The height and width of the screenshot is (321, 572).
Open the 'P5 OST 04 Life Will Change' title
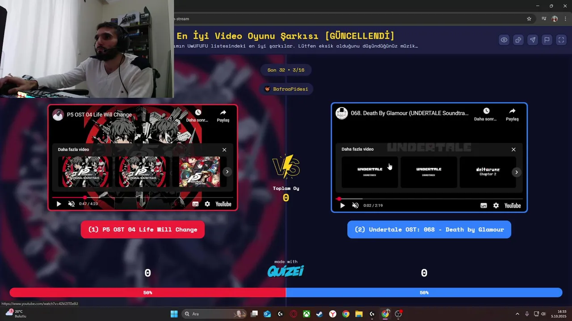[x=99, y=115]
